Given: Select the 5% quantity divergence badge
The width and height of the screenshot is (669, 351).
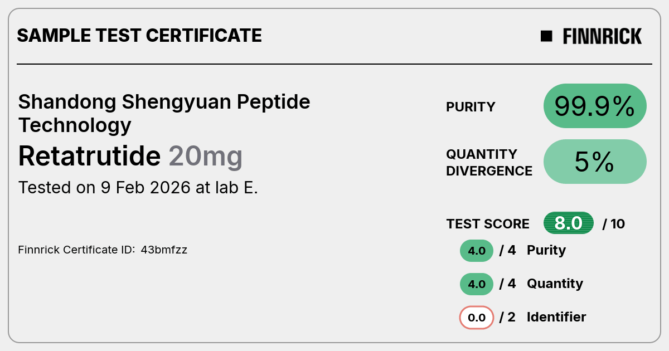Looking at the screenshot, I should pyautogui.click(x=595, y=162).
